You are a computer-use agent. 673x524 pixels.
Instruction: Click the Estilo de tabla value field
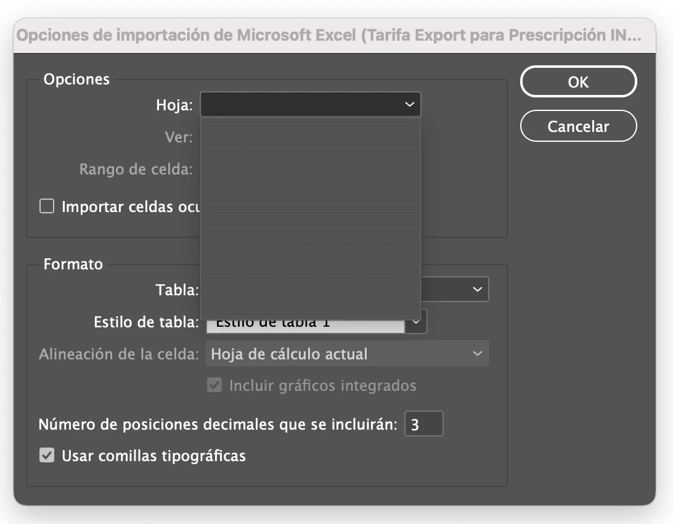click(306, 326)
